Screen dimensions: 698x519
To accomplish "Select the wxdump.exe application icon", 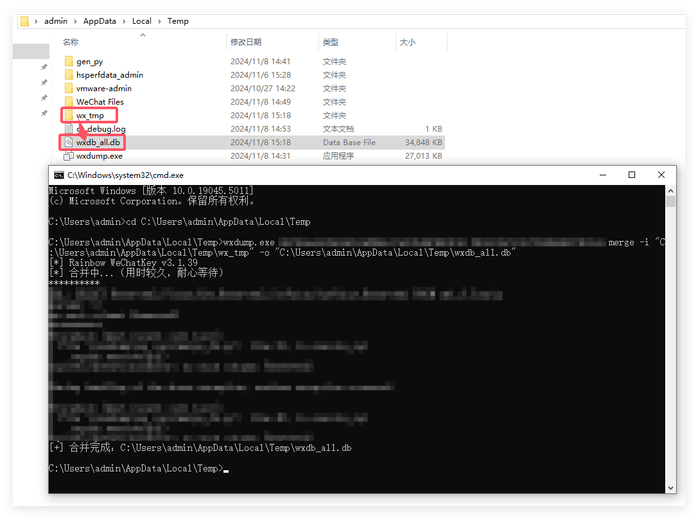I will click(69, 156).
